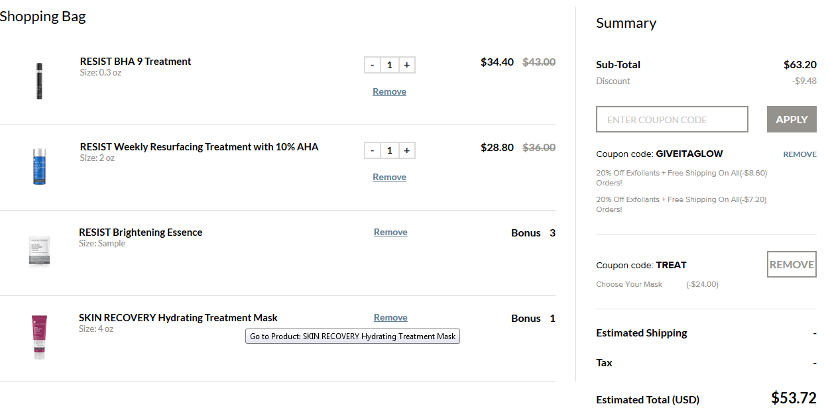Decrease quantity of Weekly Resurfacing Treatment
Viewport: 830px width, 410px height.
coord(373,150)
